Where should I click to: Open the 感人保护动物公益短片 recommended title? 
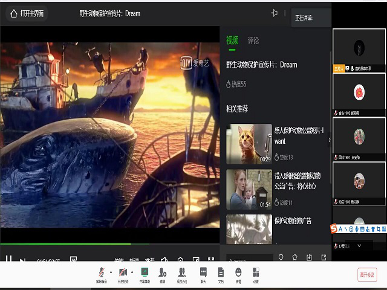(x=299, y=135)
